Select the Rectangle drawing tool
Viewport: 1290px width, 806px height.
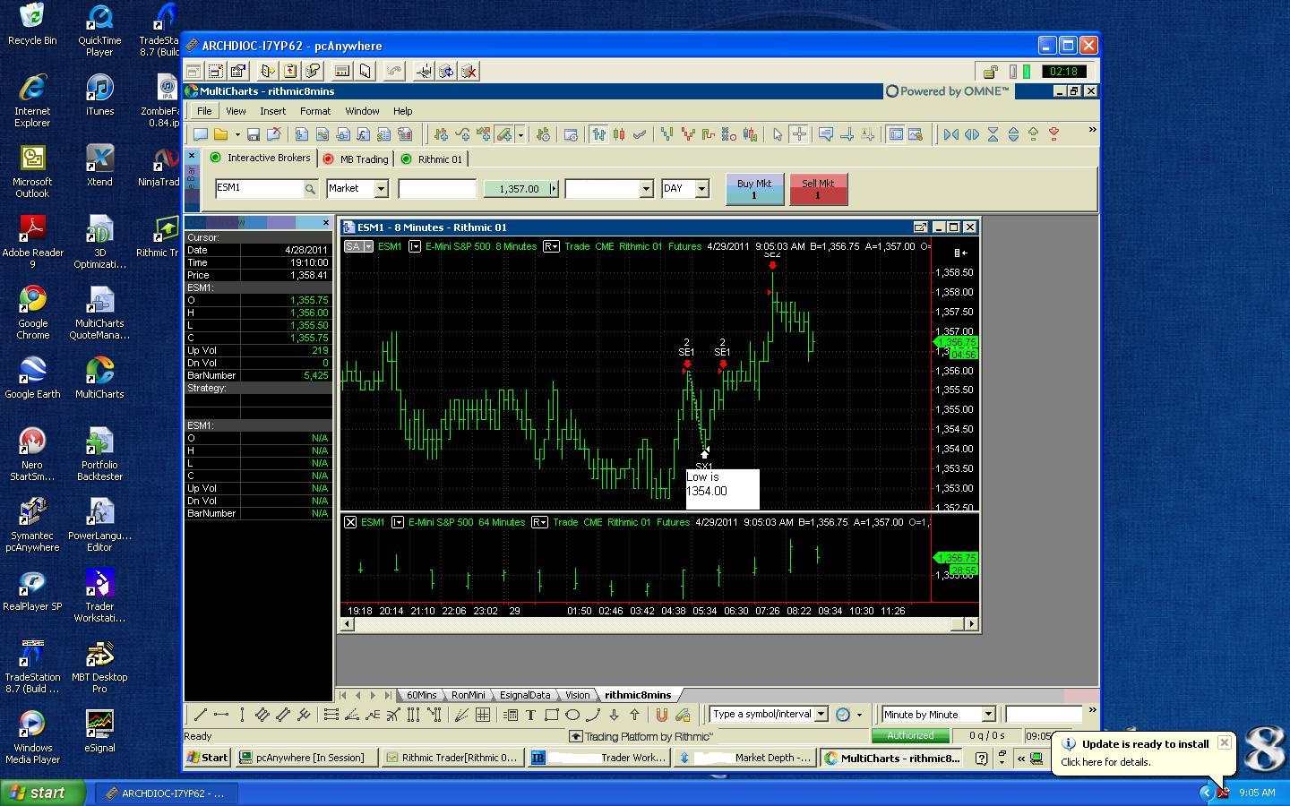[x=551, y=715]
